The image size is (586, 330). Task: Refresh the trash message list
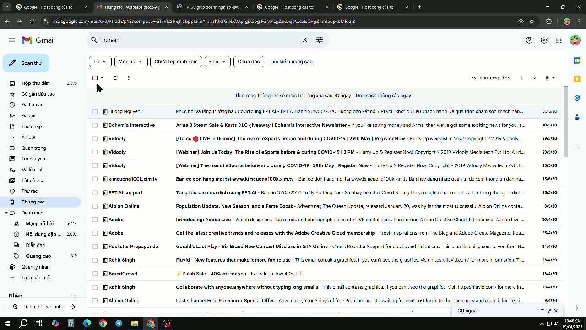pos(115,78)
